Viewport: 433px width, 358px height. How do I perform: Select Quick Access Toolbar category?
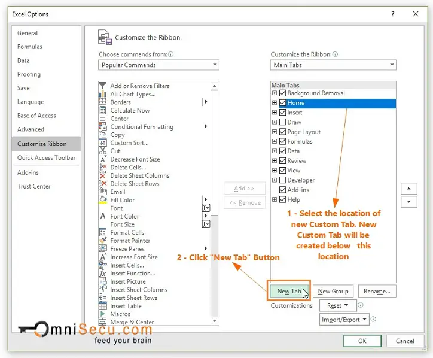(x=46, y=157)
